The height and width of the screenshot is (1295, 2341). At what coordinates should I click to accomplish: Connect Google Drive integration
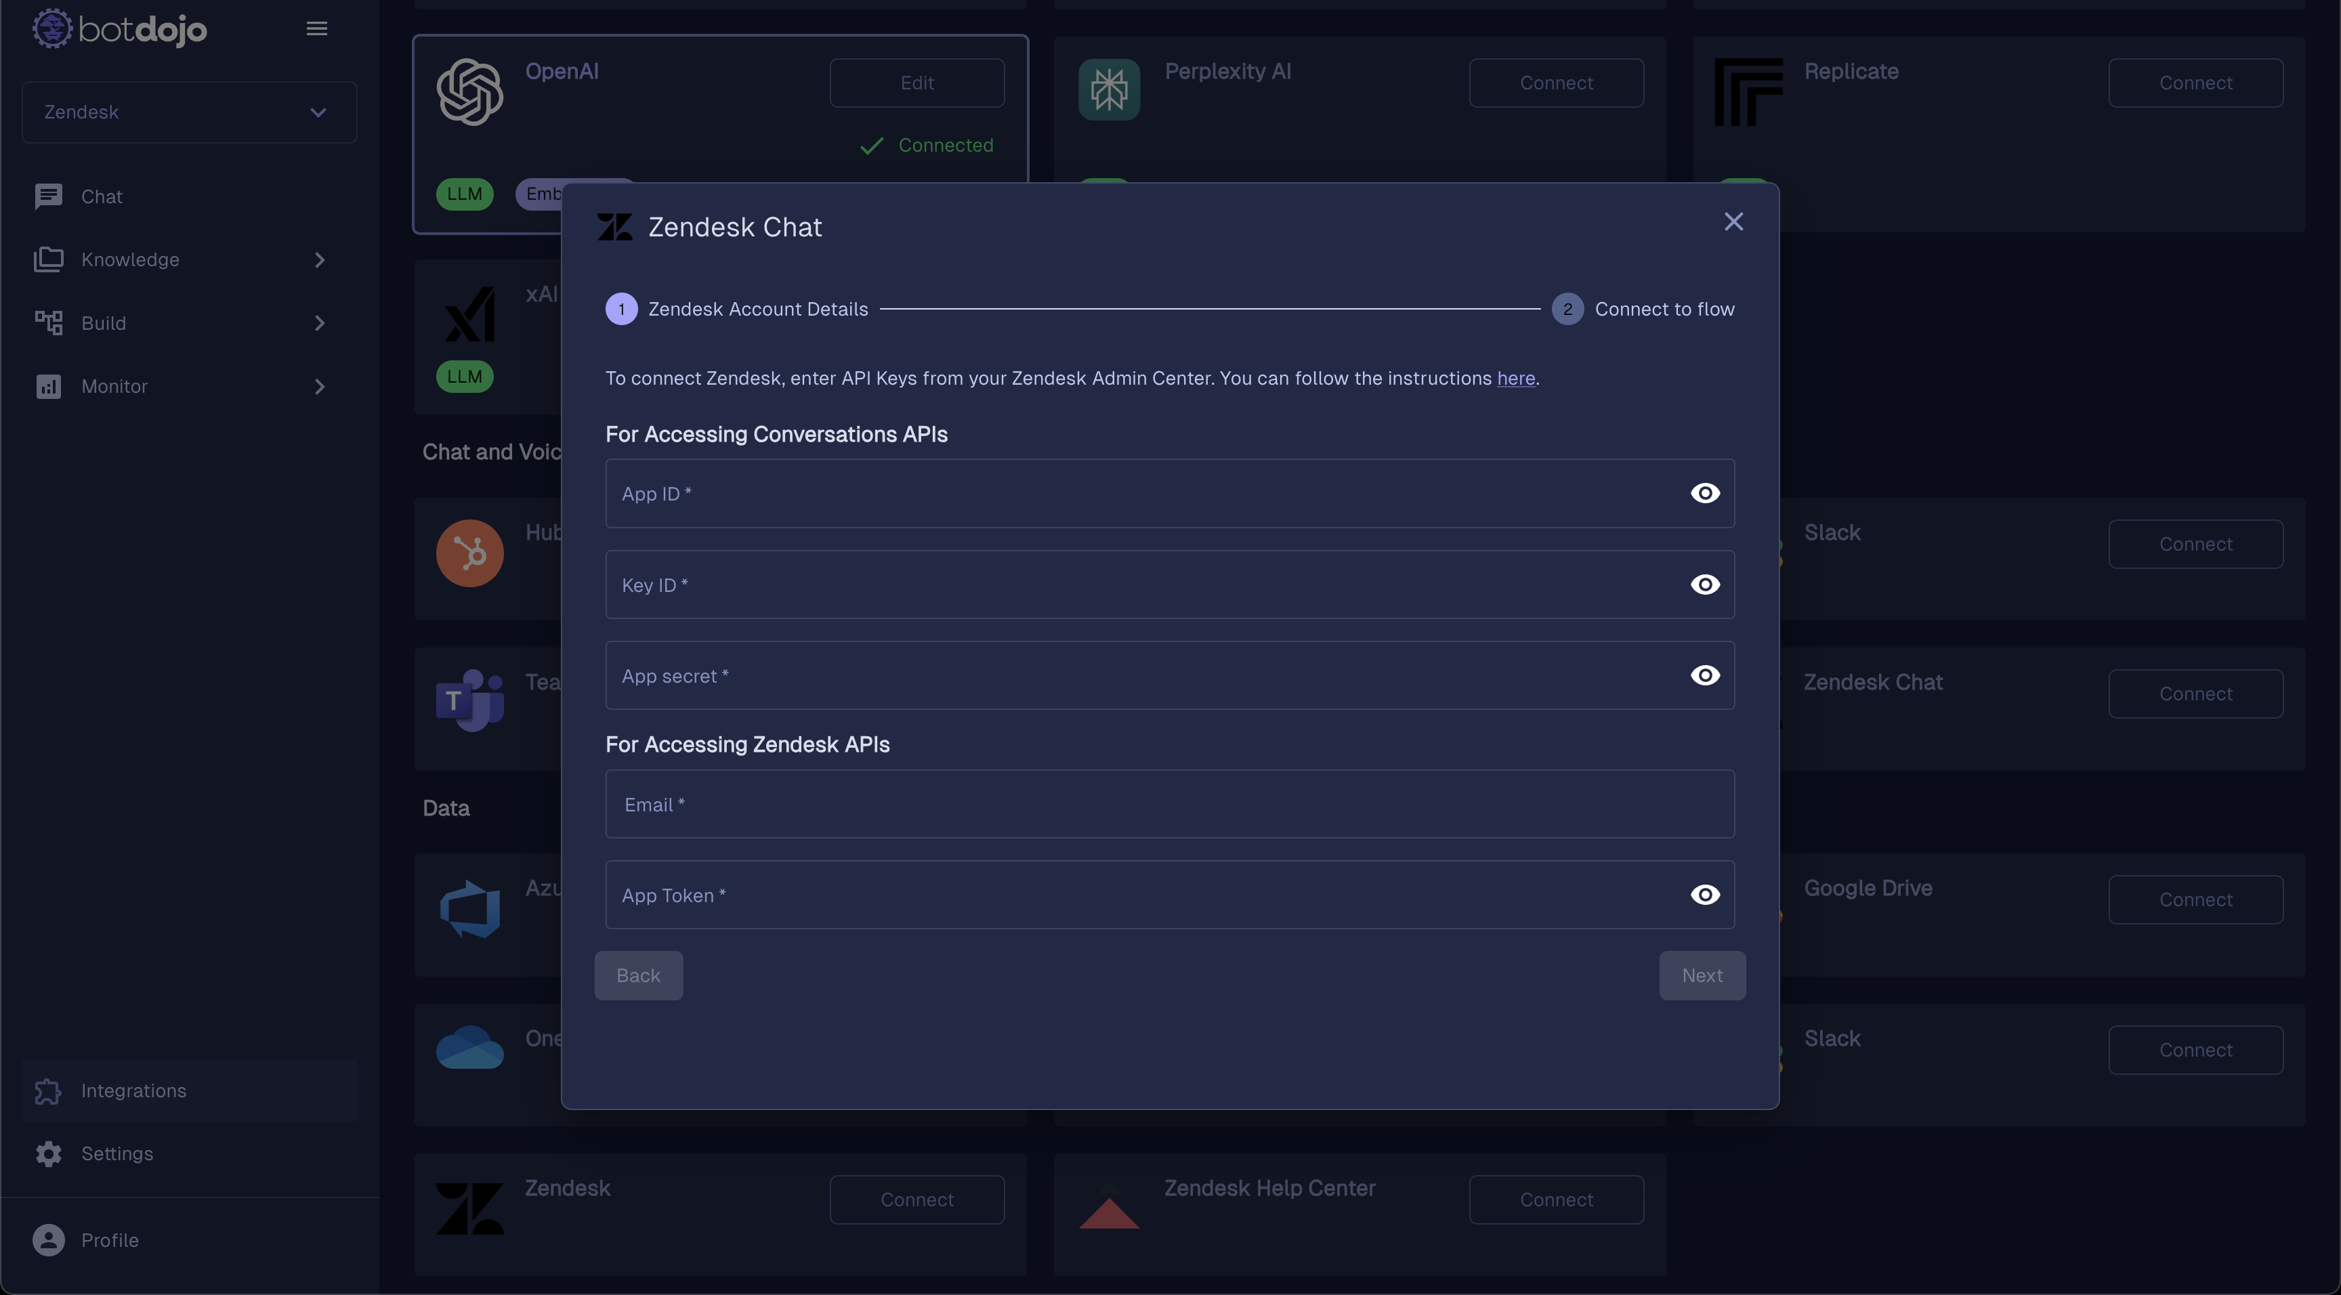[2195, 899]
